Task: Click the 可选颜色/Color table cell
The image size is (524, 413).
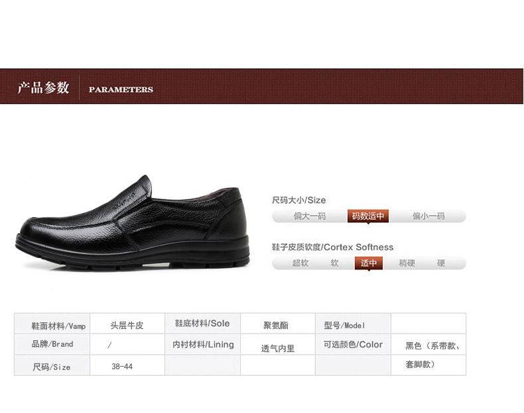Action: pos(354,344)
